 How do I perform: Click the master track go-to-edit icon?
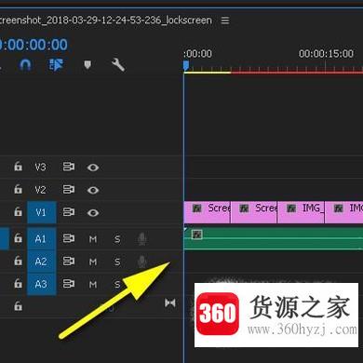170,302
